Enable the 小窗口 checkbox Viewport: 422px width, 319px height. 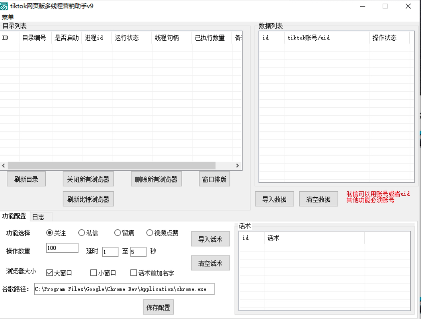[x=94, y=273]
